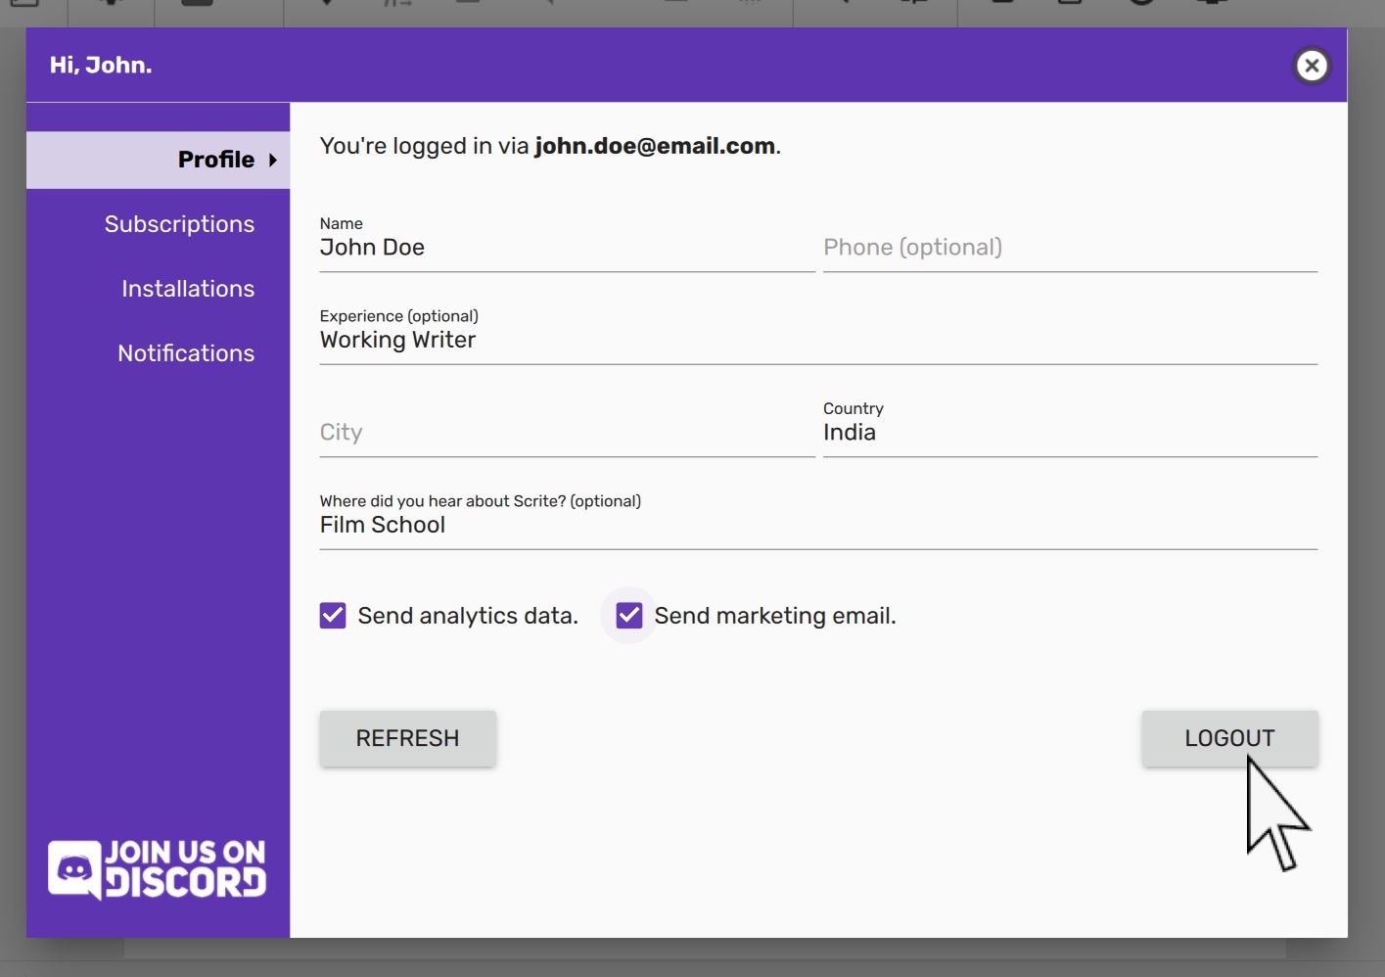This screenshot has width=1385, height=977.
Task: Focus the Name field containing John Doe
Action: [x=566, y=248]
